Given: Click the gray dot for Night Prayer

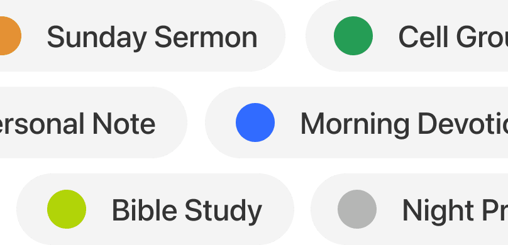Looking at the screenshot, I should point(357,209).
